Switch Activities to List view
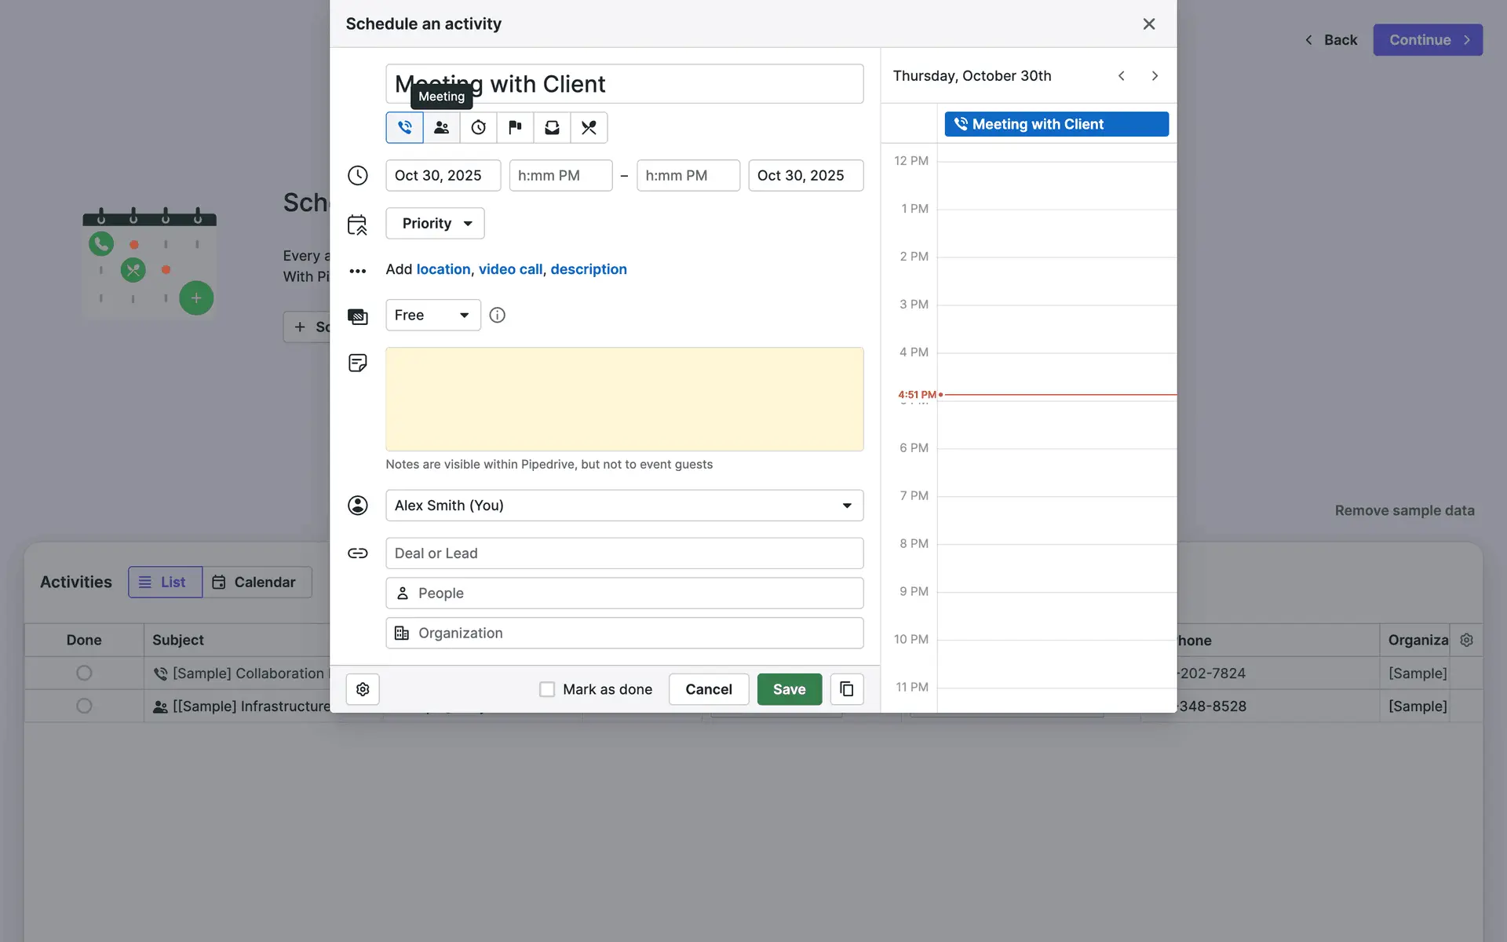This screenshot has width=1507, height=942. pyautogui.click(x=165, y=582)
